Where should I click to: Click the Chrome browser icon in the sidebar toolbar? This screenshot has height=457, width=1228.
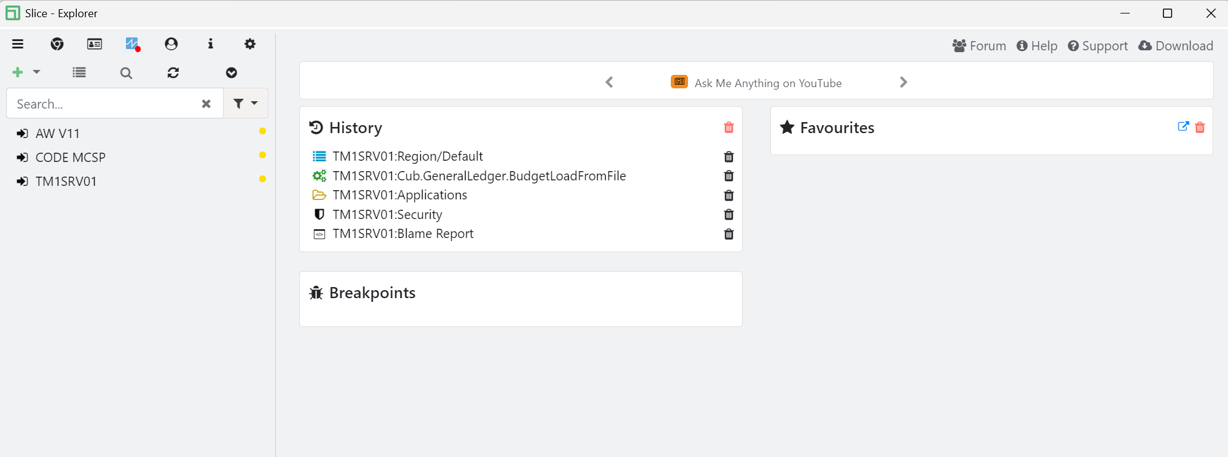57,44
